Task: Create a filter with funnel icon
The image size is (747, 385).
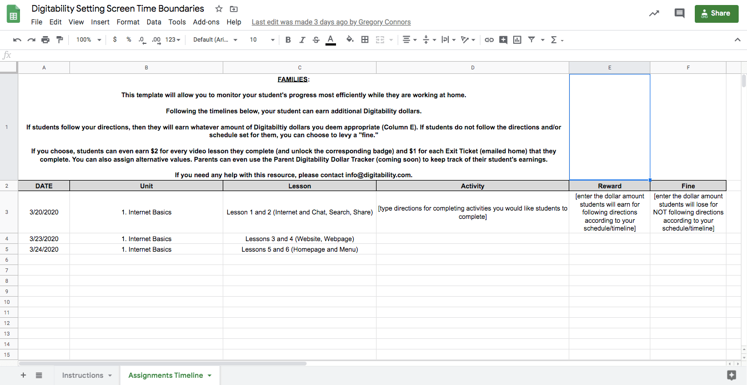Action: tap(532, 39)
